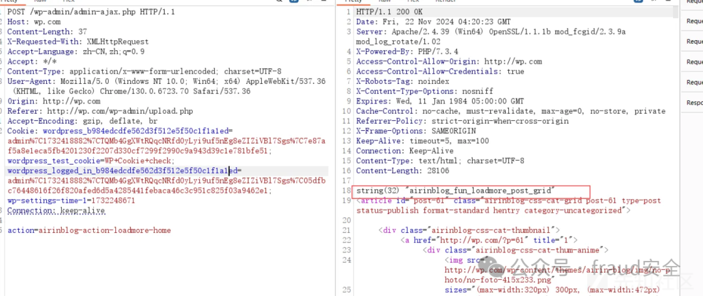The height and width of the screenshot is (296, 703).
Task: Click the Server: Apache/2.4.39 response header
Action: tap(491, 31)
